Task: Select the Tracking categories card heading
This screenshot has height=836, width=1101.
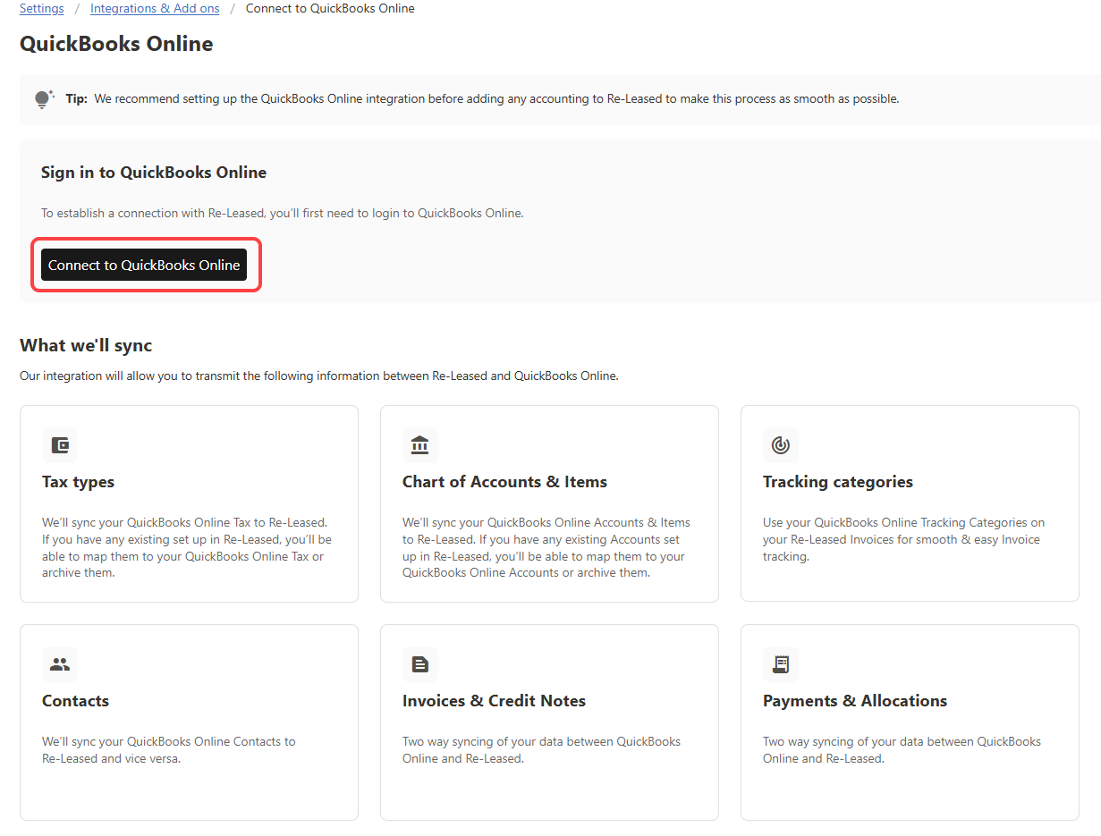Action: click(837, 482)
